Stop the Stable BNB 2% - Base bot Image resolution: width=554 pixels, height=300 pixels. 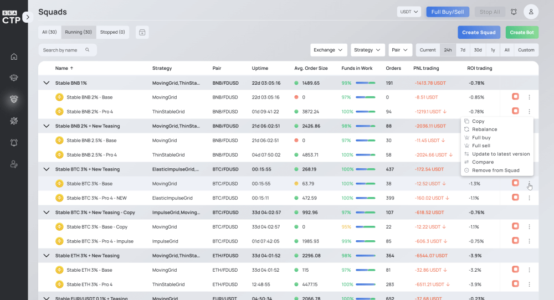tap(515, 96)
